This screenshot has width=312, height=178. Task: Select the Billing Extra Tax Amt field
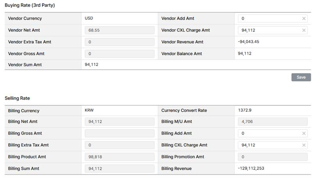pyautogui.click(x=119, y=145)
